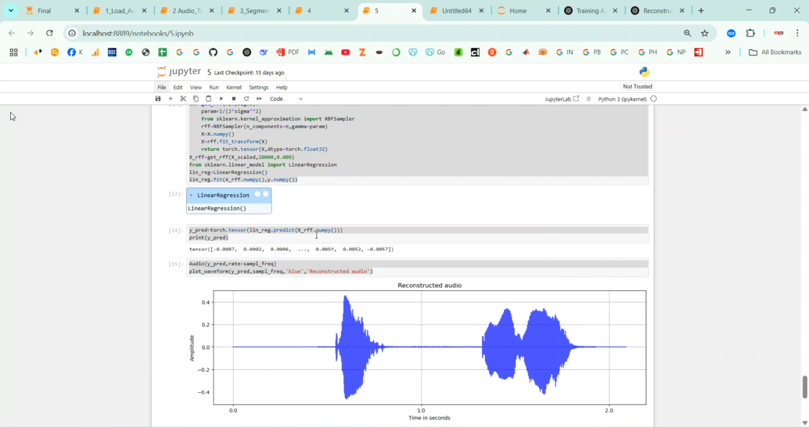Save the notebook with the floppy disk icon
This screenshot has height=428, width=809.
[158, 99]
